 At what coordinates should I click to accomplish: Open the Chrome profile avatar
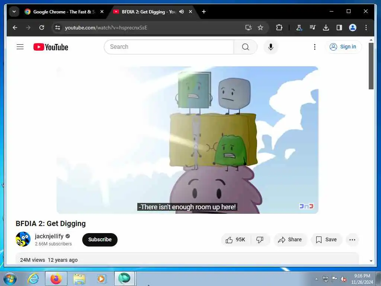(353, 28)
